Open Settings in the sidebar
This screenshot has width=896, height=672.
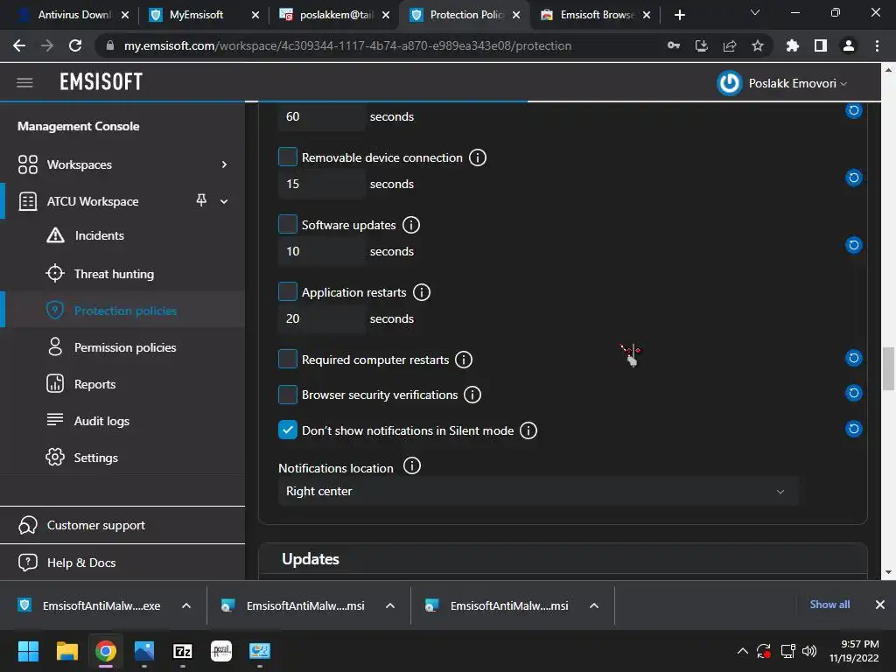coord(96,457)
